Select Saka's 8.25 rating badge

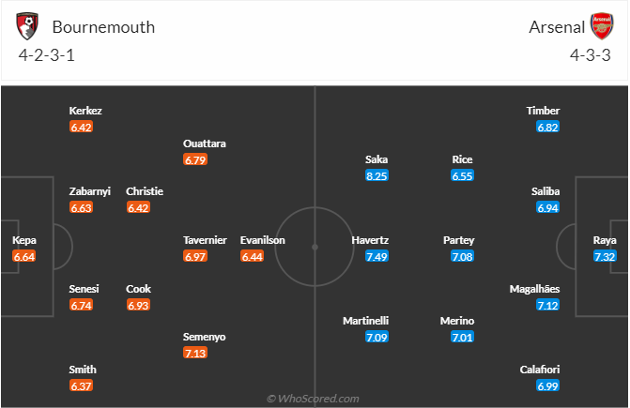click(x=376, y=175)
